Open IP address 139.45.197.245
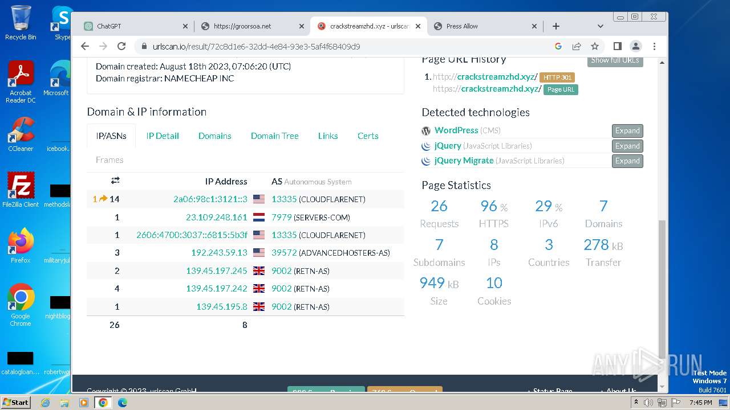The width and height of the screenshot is (730, 410). pos(217,271)
